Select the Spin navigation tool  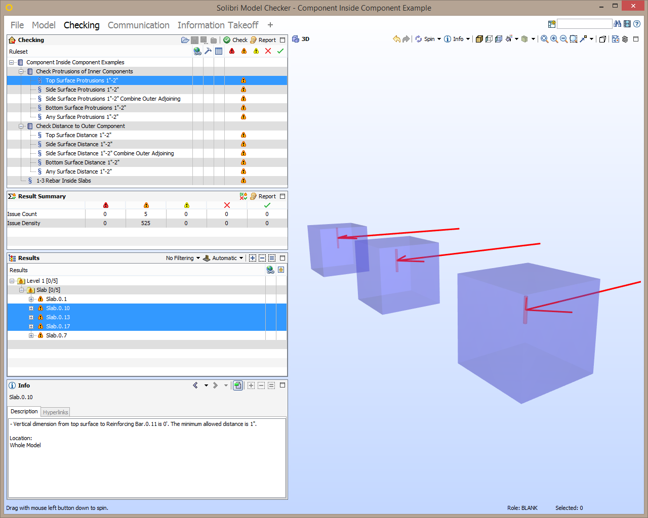(x=425, y=39)
